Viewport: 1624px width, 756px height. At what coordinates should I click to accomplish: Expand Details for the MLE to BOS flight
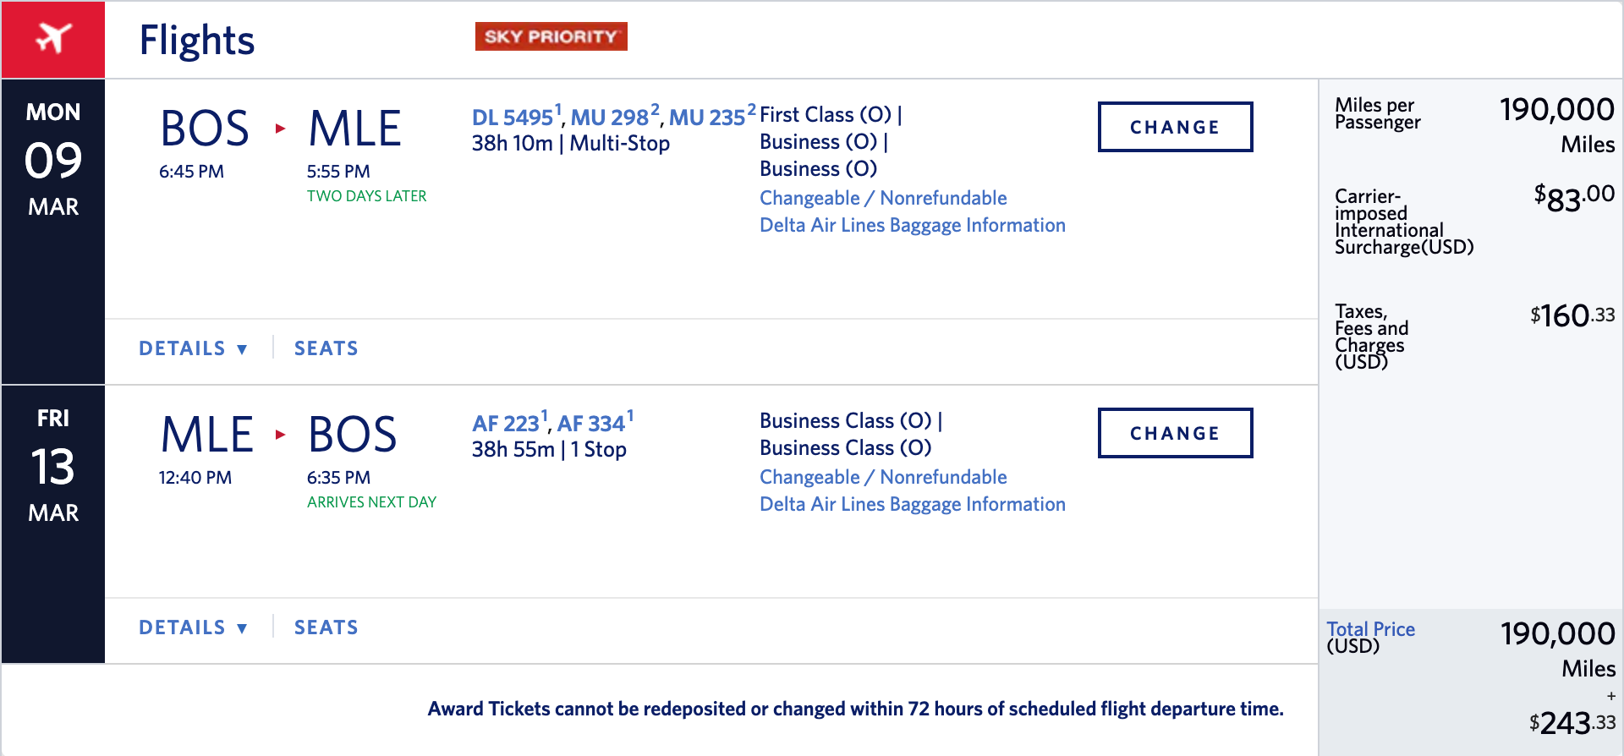[193, 627]
